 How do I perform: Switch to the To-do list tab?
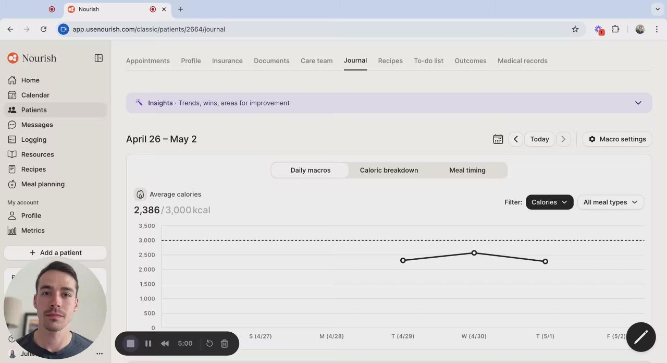[428, 61]
